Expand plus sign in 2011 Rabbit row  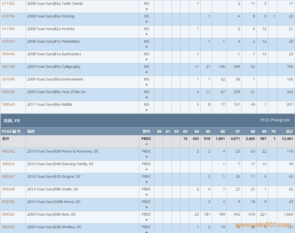(x=147, y=110)
